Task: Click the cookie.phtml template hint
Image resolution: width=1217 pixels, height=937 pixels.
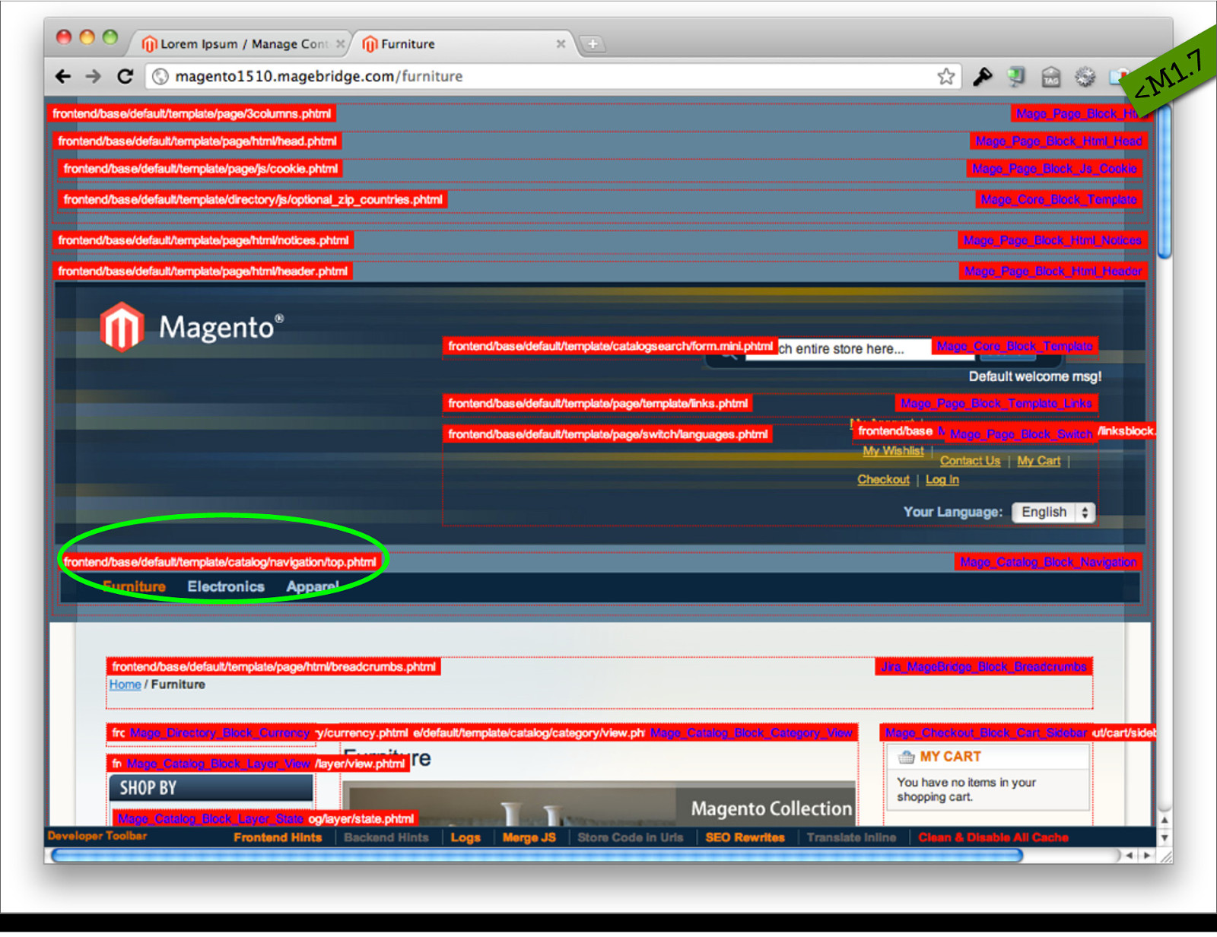Action: [x=201, y=169]
